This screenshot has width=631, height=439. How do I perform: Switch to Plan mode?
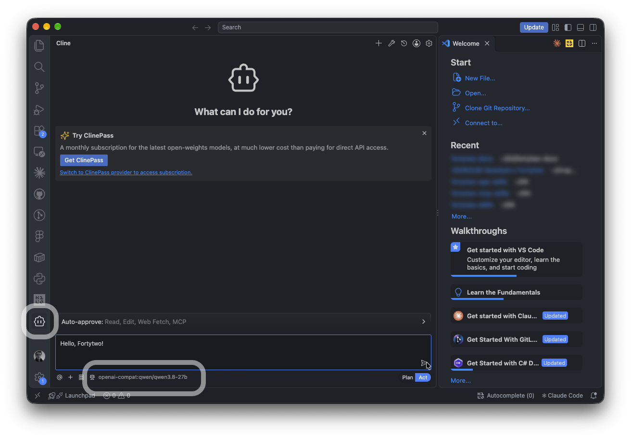pyautogui.click(x=407, y=377)
